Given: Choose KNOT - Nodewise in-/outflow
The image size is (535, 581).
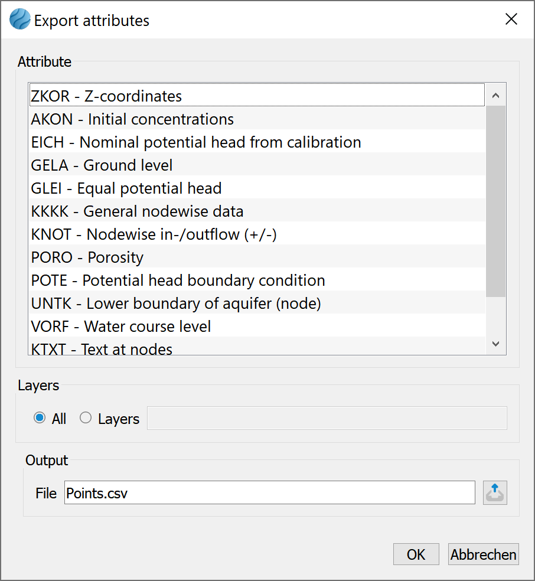Looking at the screenshot, I should [x=257, y=234].
